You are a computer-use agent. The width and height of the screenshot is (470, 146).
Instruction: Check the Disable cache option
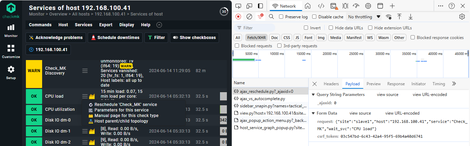(x=314, y=17)
